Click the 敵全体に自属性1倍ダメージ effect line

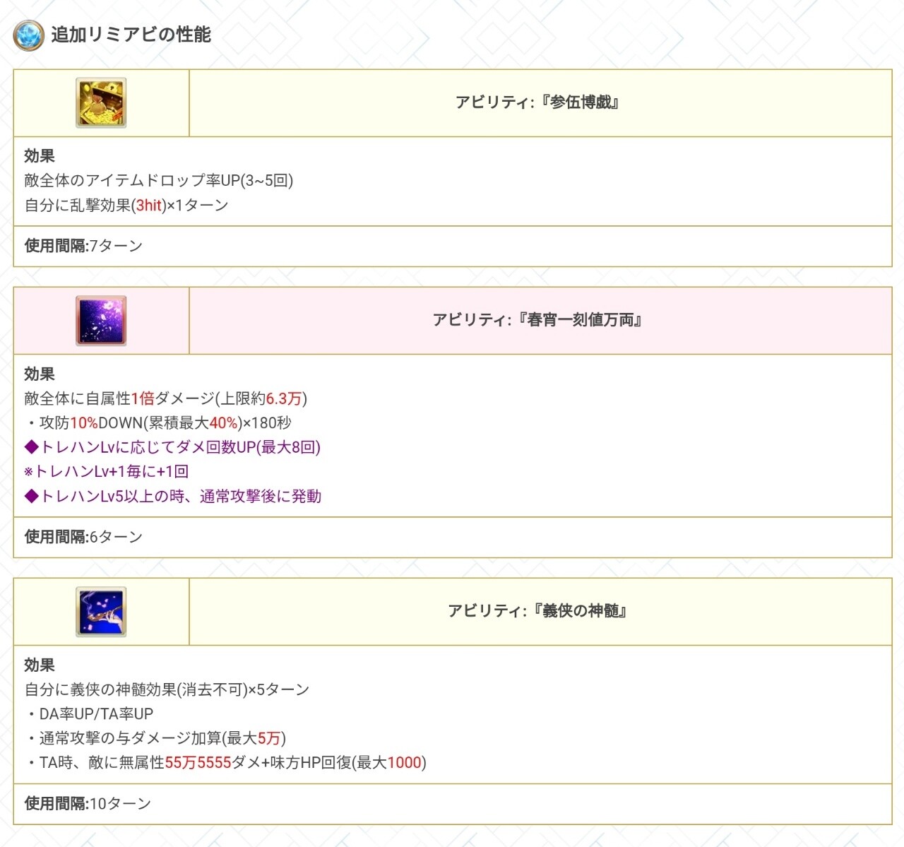(x=165, y=398)
